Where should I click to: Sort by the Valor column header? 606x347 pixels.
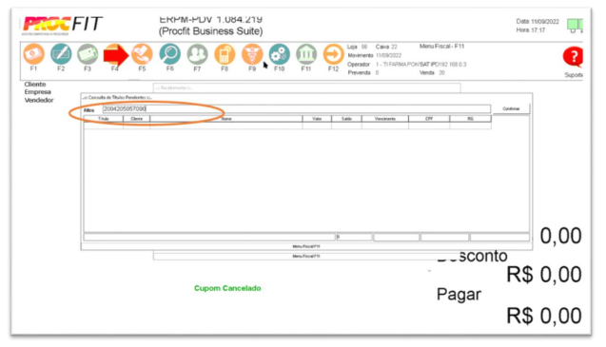coord(317,119)
